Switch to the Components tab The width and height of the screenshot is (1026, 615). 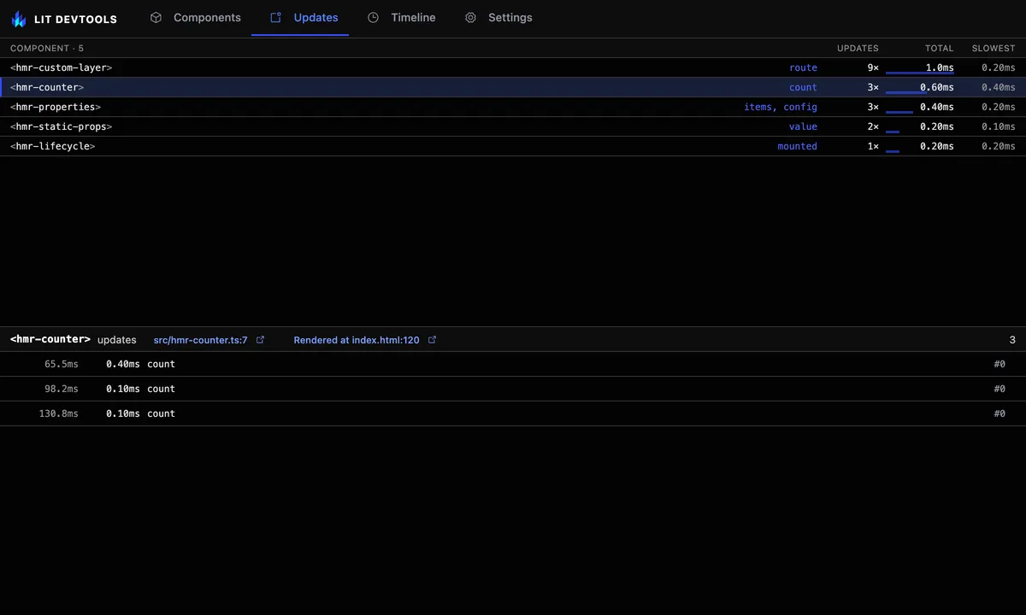click(195, 18)
